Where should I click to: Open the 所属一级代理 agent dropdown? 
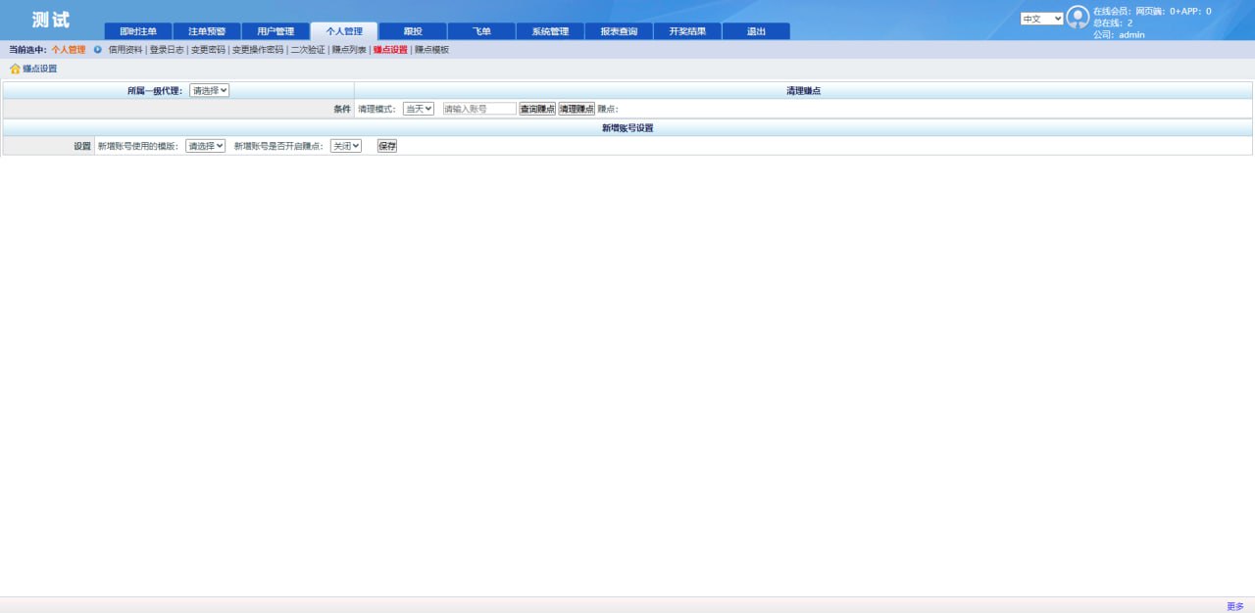[211, 89]
